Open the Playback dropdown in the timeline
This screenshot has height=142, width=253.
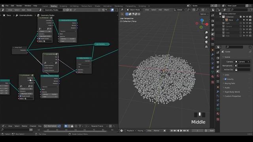(x=131, y=131)
